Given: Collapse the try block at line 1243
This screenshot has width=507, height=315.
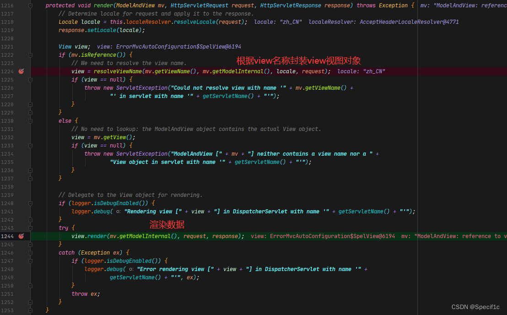Looking at the screenshot, I should point(30,228).
